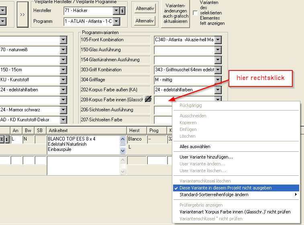Screen dimensions: 304x225
Task: Expand the 304-Grifflage 'M - mittig' dropdown
Action: (x=218, y=80)
